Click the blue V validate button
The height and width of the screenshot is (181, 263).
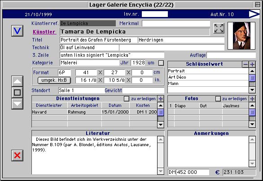point(17,31)
